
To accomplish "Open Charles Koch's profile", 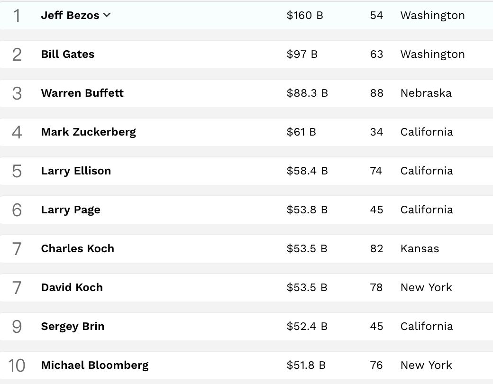I will point(77,248).
